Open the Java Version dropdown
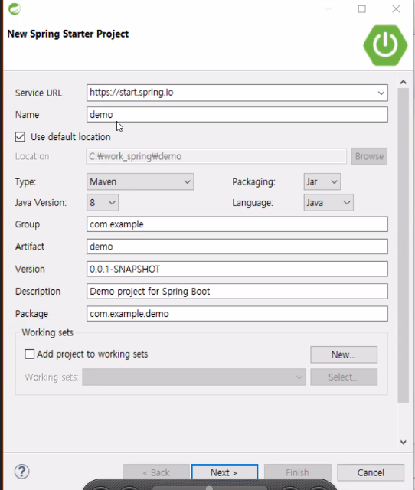 point(103,202)
